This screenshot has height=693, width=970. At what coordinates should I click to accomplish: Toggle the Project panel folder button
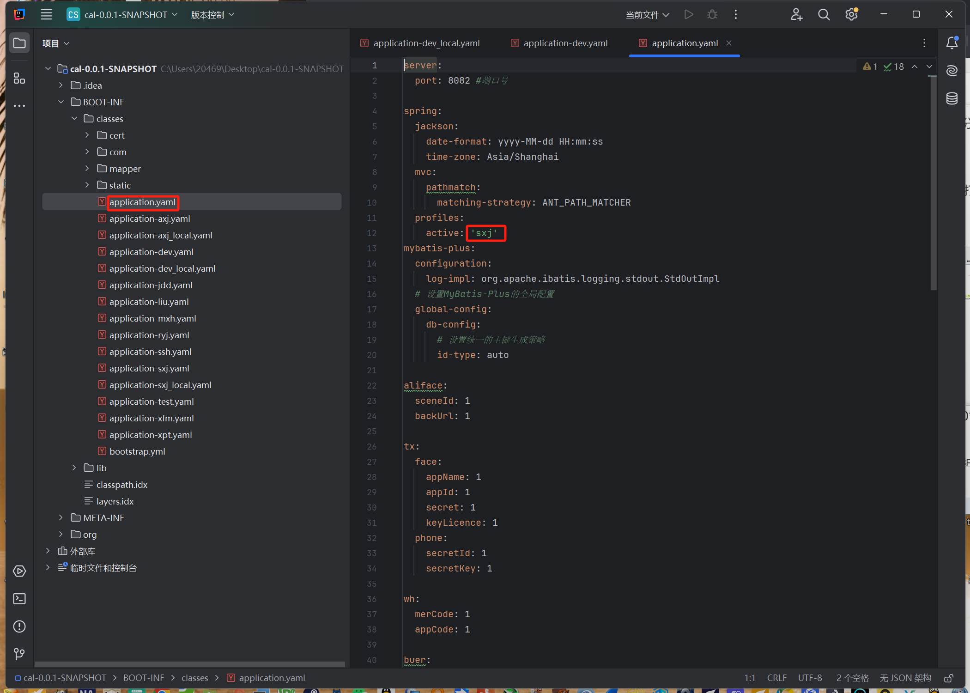coord(19,43)
